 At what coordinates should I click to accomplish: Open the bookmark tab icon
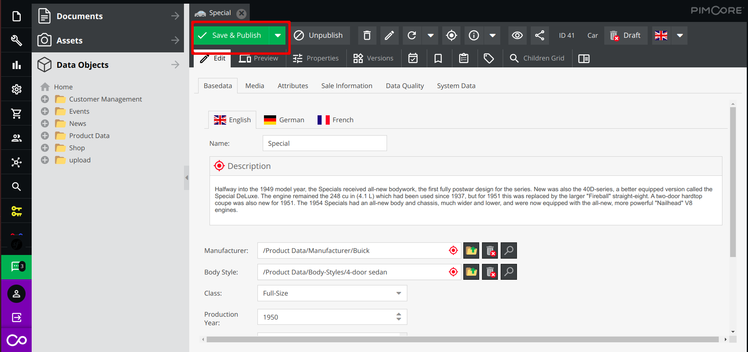[438, 58]
